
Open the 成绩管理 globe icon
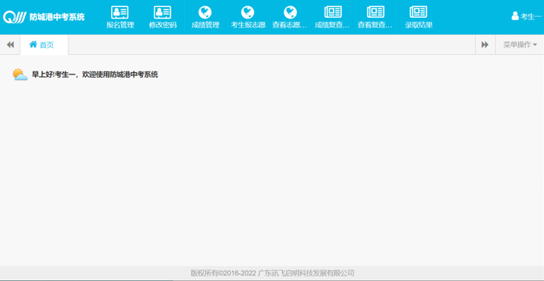[x=205, y=12]
